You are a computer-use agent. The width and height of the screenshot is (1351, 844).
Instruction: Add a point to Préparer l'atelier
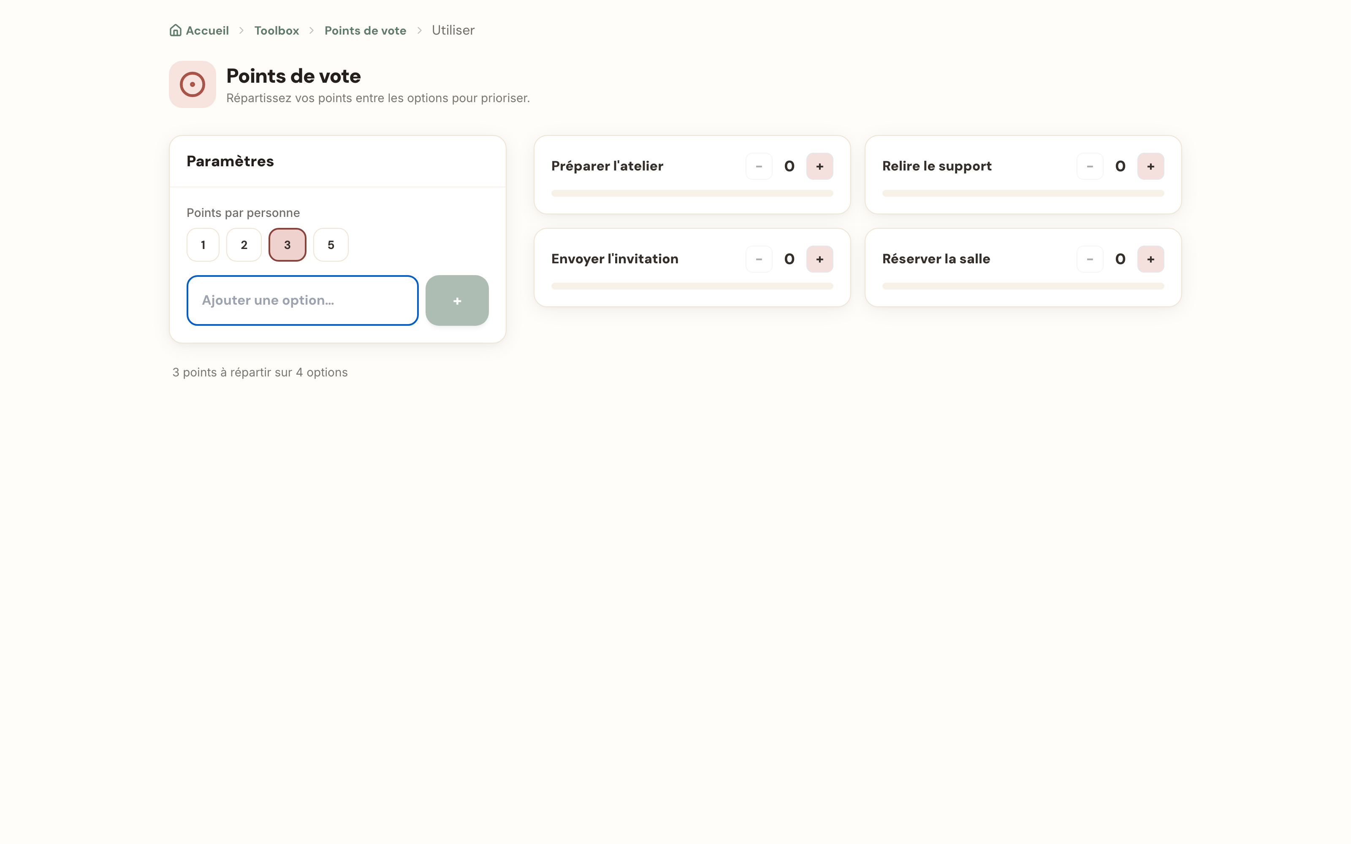pyautogui.click(x=819, y=166)
